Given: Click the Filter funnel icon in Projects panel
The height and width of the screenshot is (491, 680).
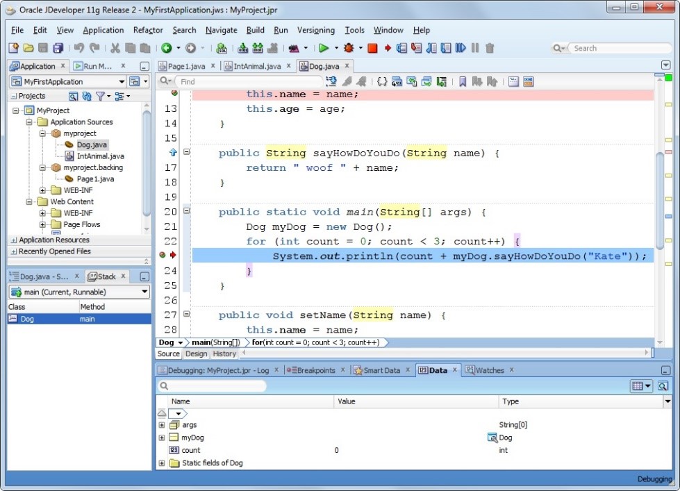Looking at the screenshot, I should pos(100,96).
